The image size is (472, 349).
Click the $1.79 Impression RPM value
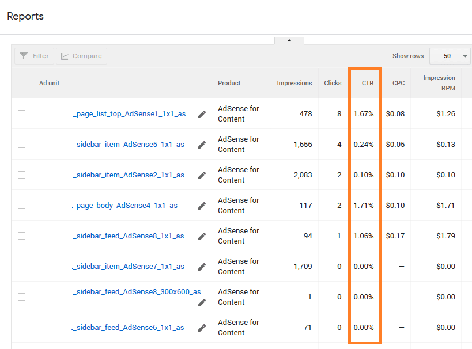(446, 236)
